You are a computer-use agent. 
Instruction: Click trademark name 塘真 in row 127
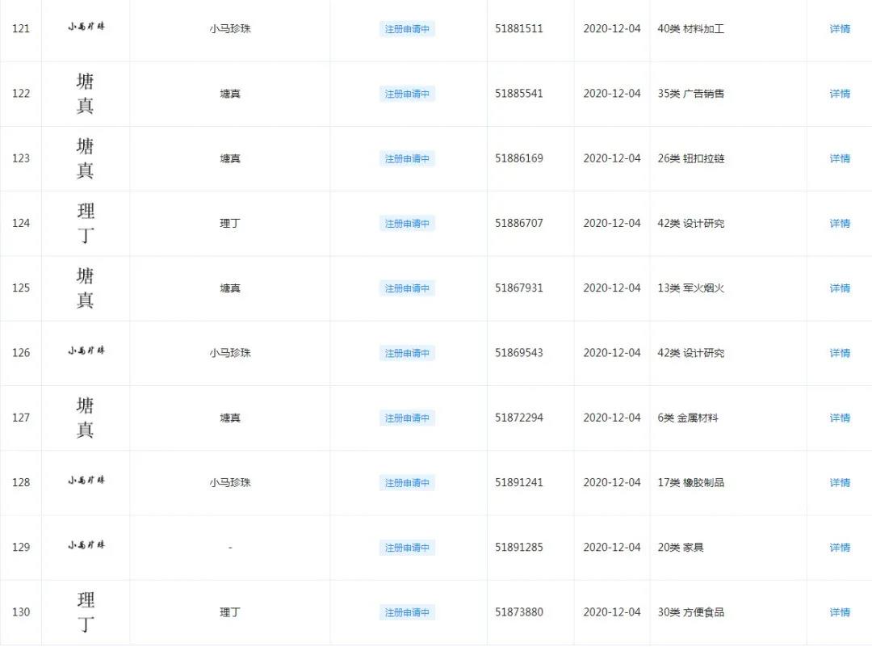[230, 418]
